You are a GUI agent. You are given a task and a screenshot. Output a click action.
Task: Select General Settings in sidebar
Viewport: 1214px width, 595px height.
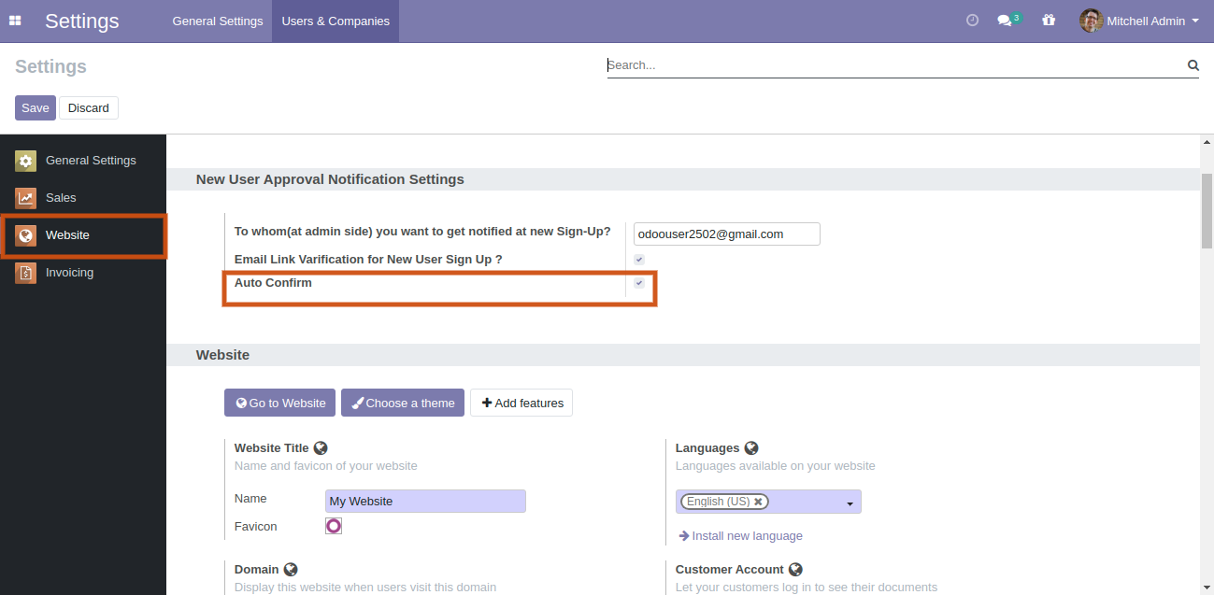point(83,161)
